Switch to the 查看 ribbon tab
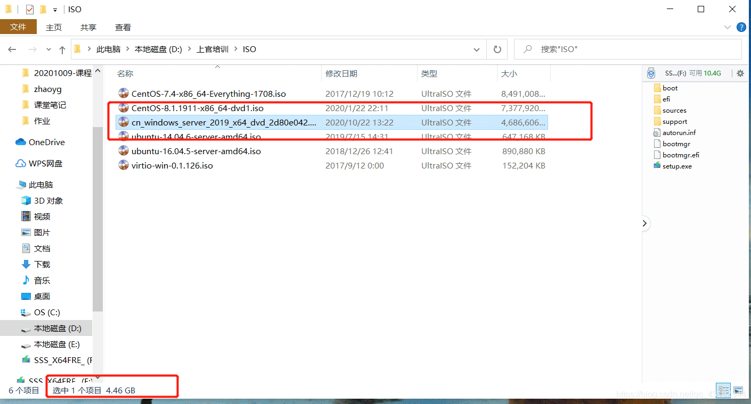This screenshot has height=404, width=751. tap(123, 27)
